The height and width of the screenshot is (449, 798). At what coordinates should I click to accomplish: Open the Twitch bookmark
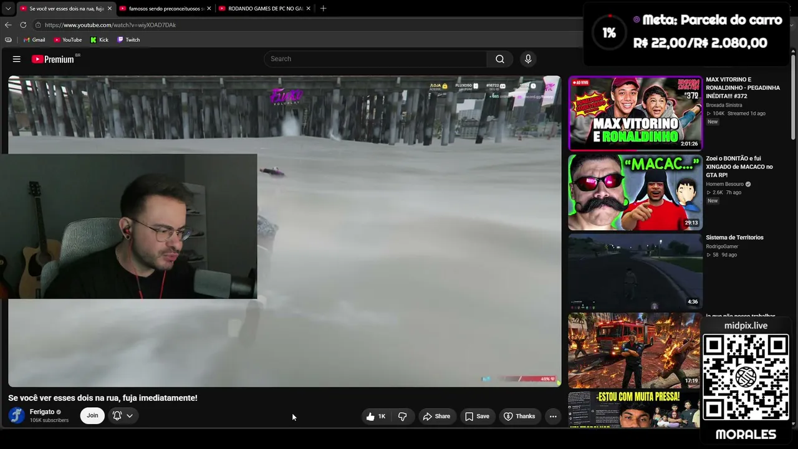pyautogui.click(x=128, y=40)
